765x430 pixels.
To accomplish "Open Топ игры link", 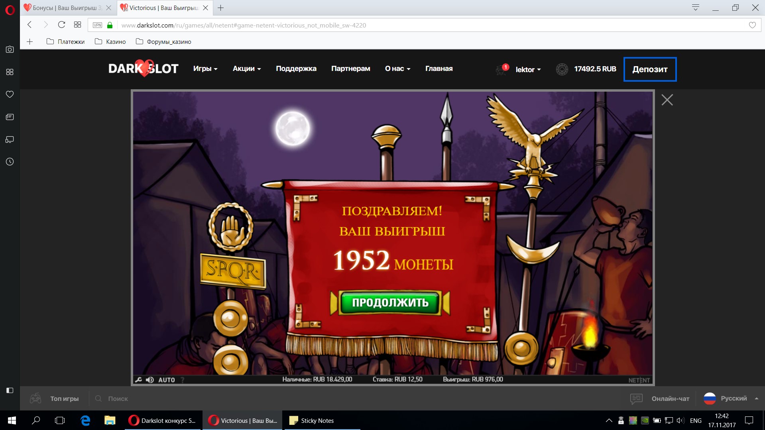I will (x=65, y=399).
